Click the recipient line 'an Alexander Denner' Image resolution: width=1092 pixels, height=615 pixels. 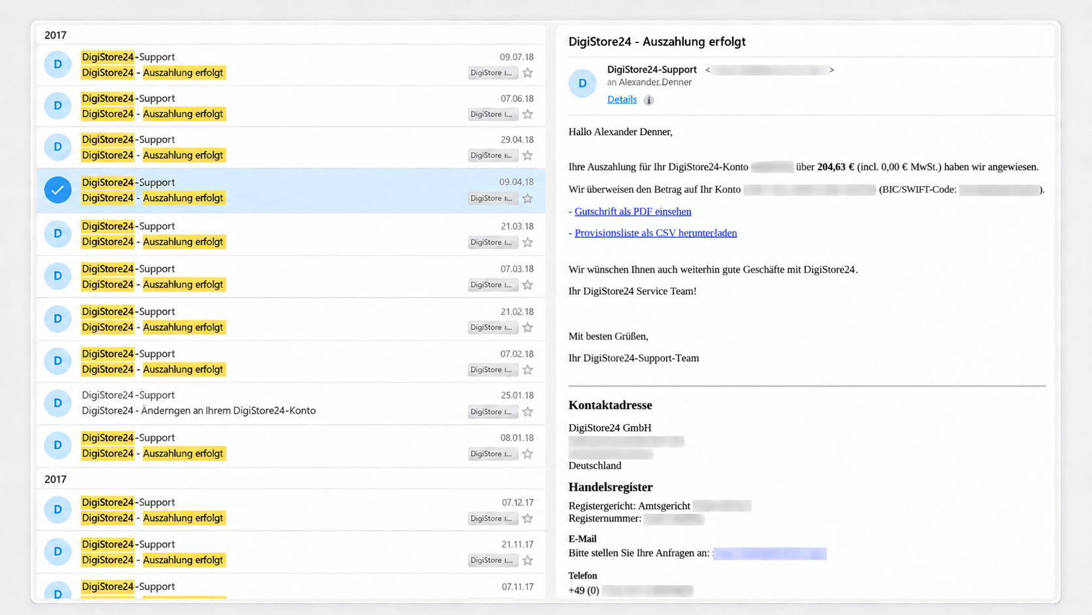(x=649, y=82)
